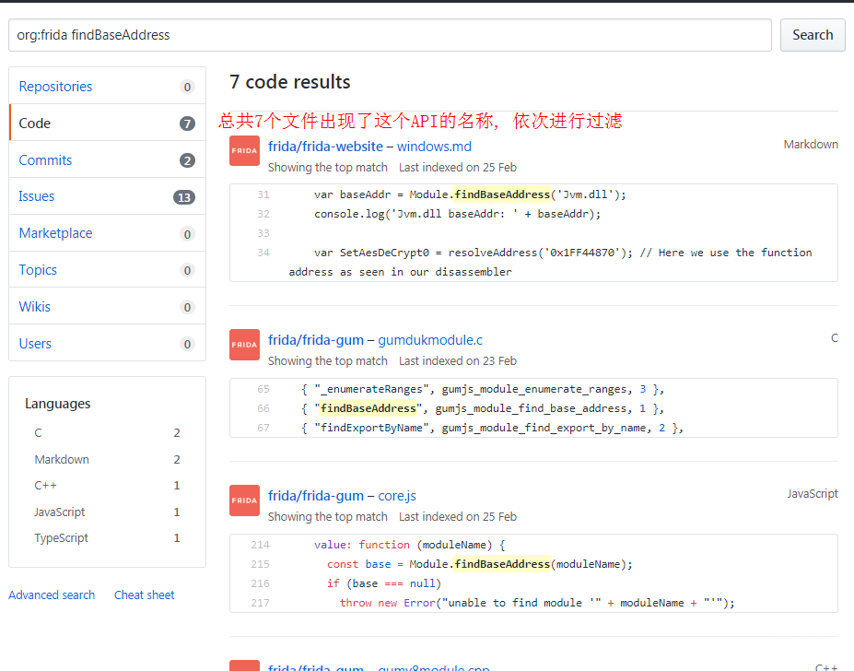Viewport: 854px width, 671px height.
Task: Open the Advanced search link
Action: tap(52, 594)
